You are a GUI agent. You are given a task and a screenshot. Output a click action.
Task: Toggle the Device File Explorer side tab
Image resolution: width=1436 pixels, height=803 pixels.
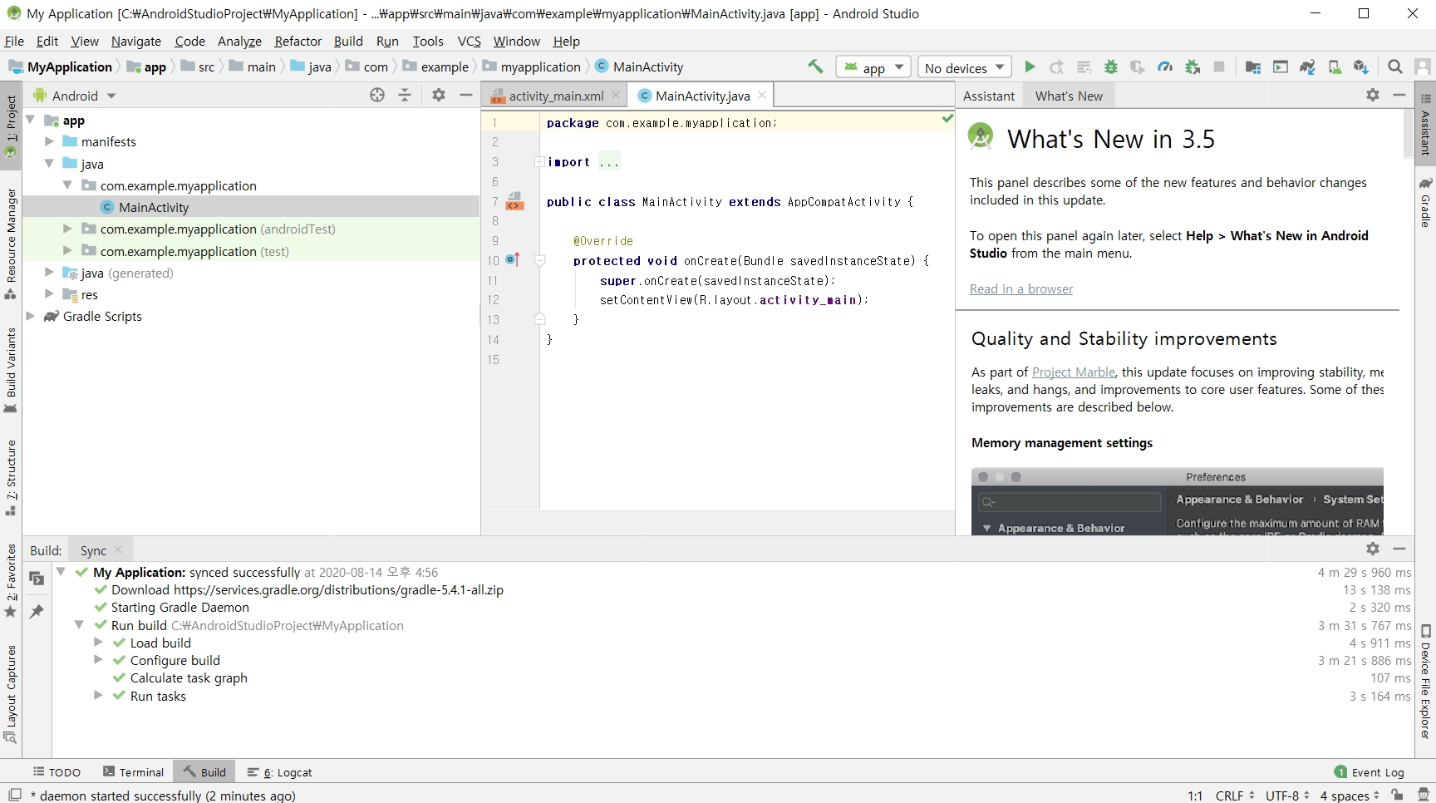(1425, 682)
